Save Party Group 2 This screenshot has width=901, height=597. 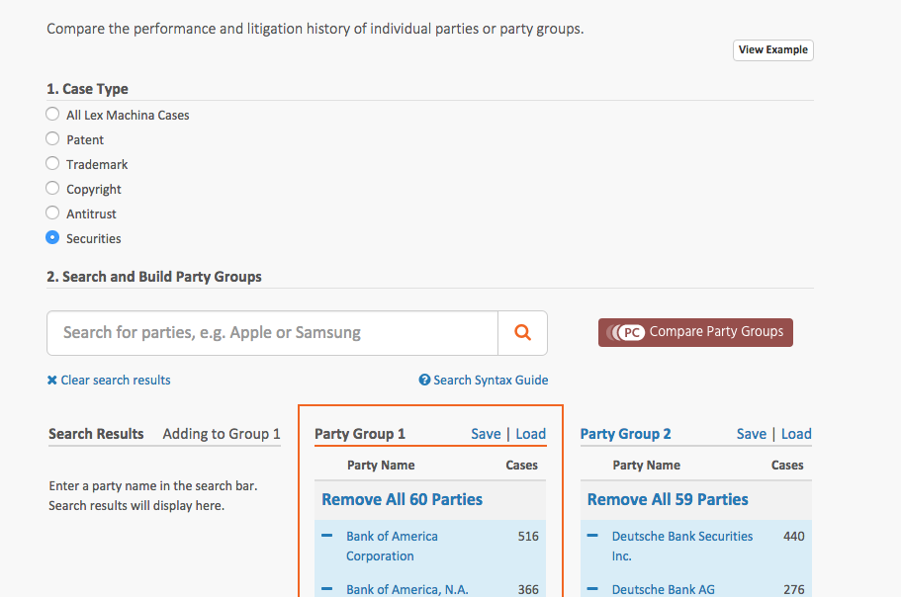pyautogui.click(x=751, y=434)
